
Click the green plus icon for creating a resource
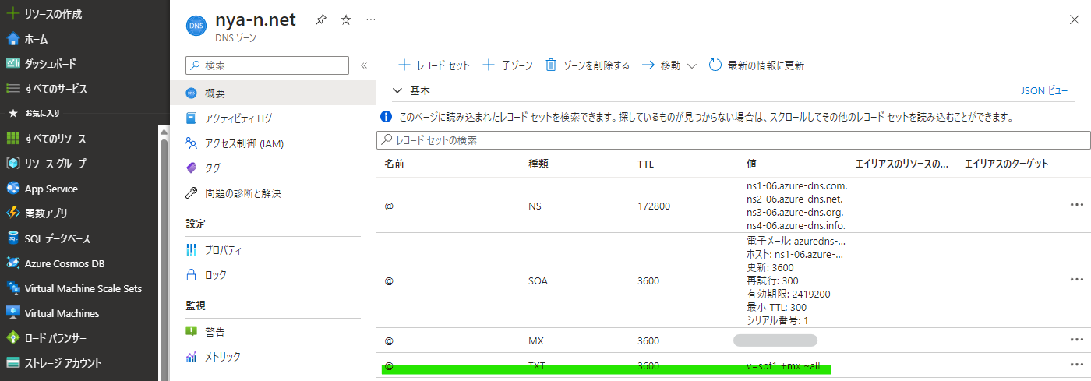[x=12, y=14]
